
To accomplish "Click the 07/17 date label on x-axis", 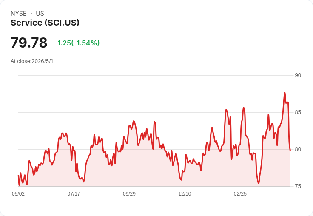I will click(74, 193).
